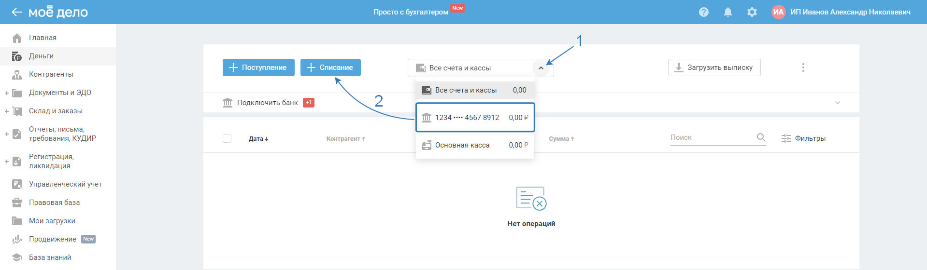This screenshot has width=927, height=270.
Task: Sort by Сумма column header
Action: 561,139
